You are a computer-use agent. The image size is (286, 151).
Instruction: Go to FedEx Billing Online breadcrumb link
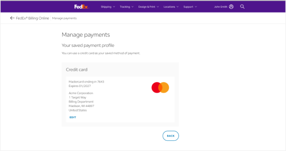point(33,18)
